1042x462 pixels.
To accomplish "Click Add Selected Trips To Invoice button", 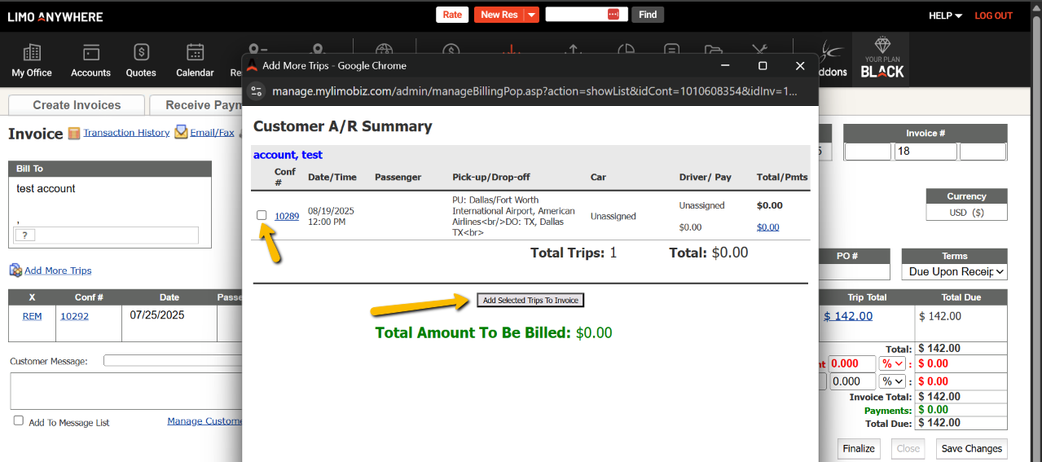I will click(x=530, y=301).
